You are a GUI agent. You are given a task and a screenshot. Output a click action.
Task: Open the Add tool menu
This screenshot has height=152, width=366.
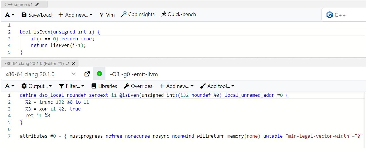(217, 86)
